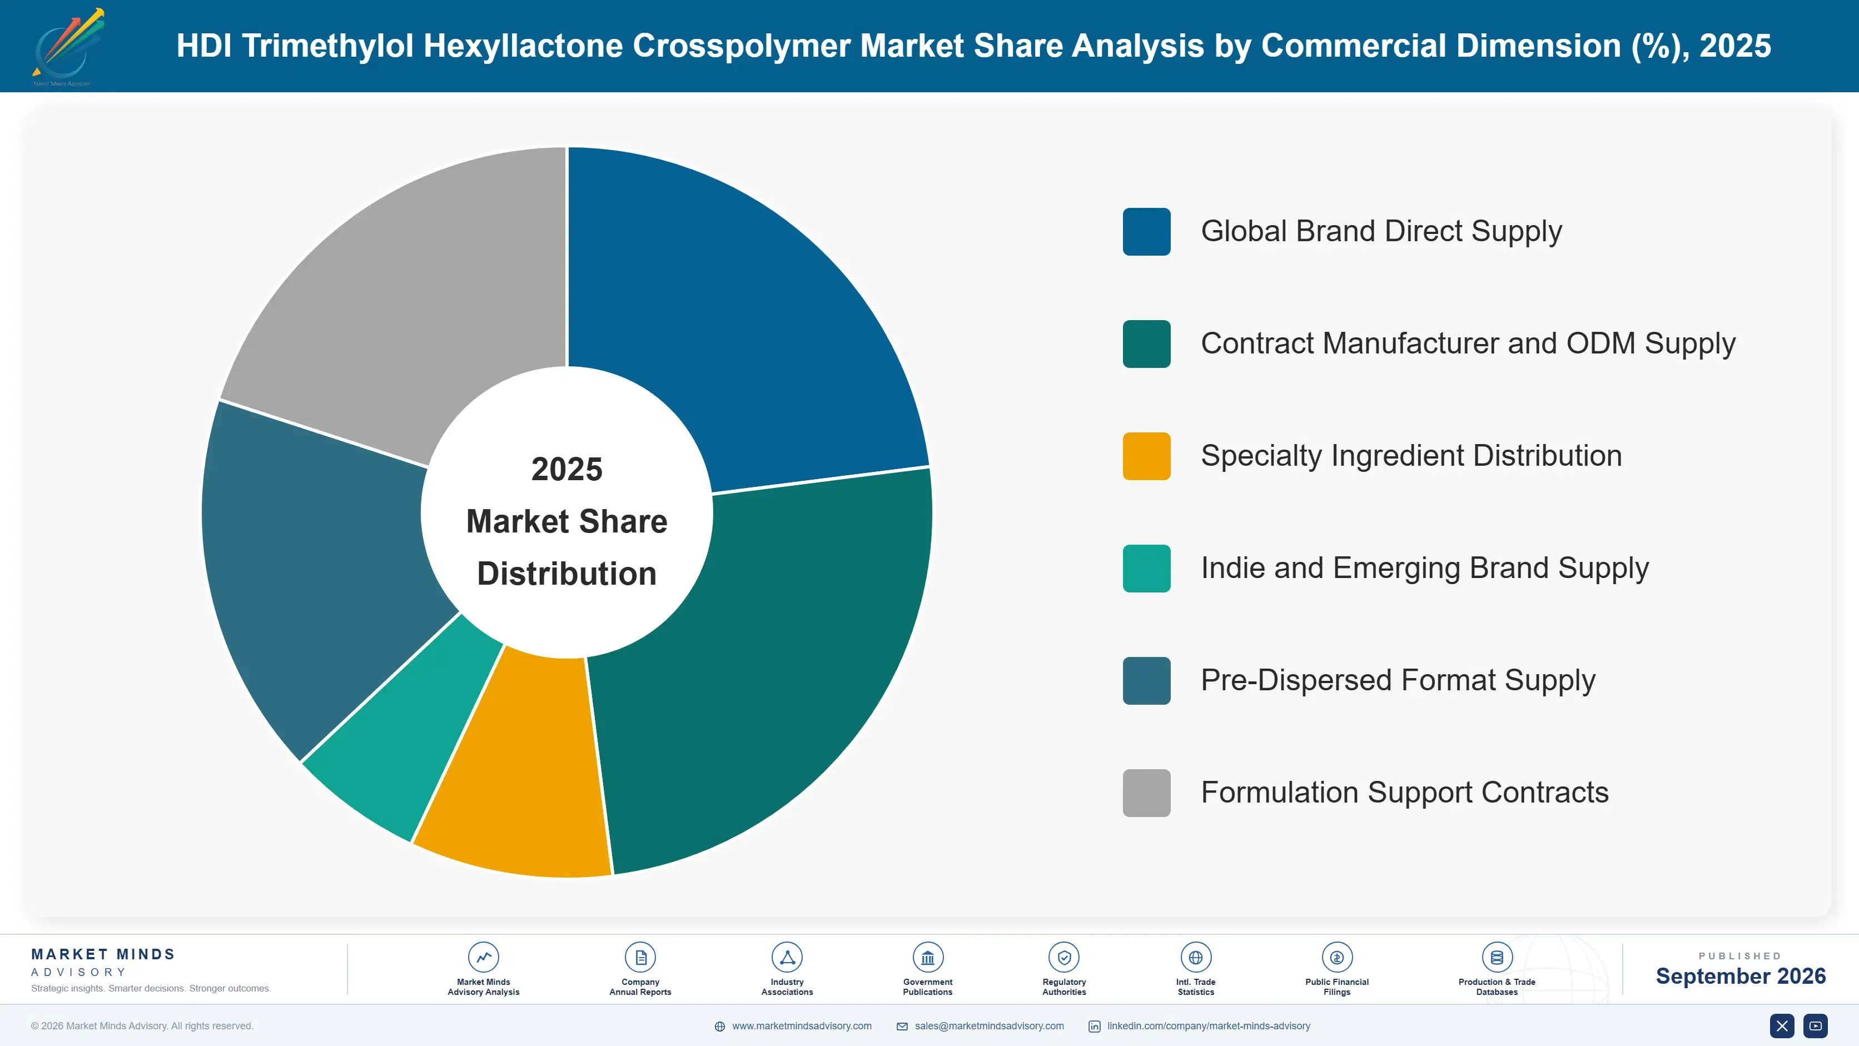Click the LinkedIn icon in the footer
Viewport: 1859px width, 1046px height.
pos(1094,1027)
